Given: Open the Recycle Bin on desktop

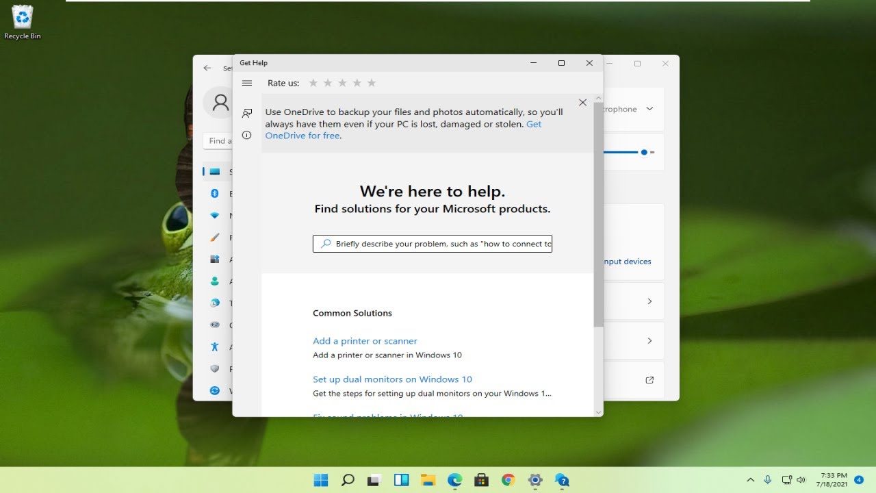Looking at the screenshot, I should tap(23, 22).
